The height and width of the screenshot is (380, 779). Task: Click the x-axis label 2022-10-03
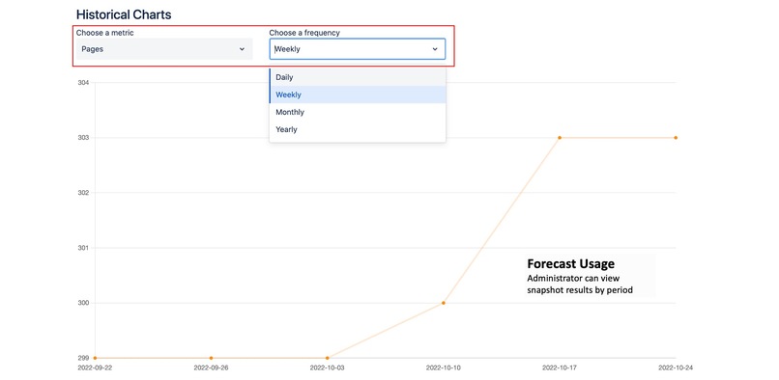[x=328, y=368]
